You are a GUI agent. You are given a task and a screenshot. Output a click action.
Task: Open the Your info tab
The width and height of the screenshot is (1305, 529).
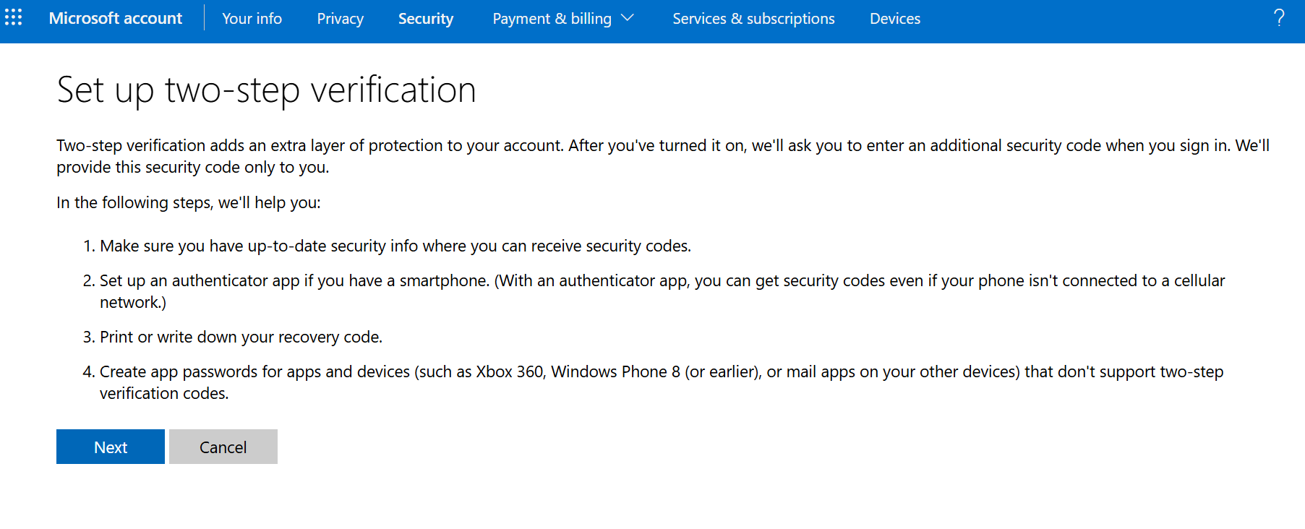click(252, 19)
